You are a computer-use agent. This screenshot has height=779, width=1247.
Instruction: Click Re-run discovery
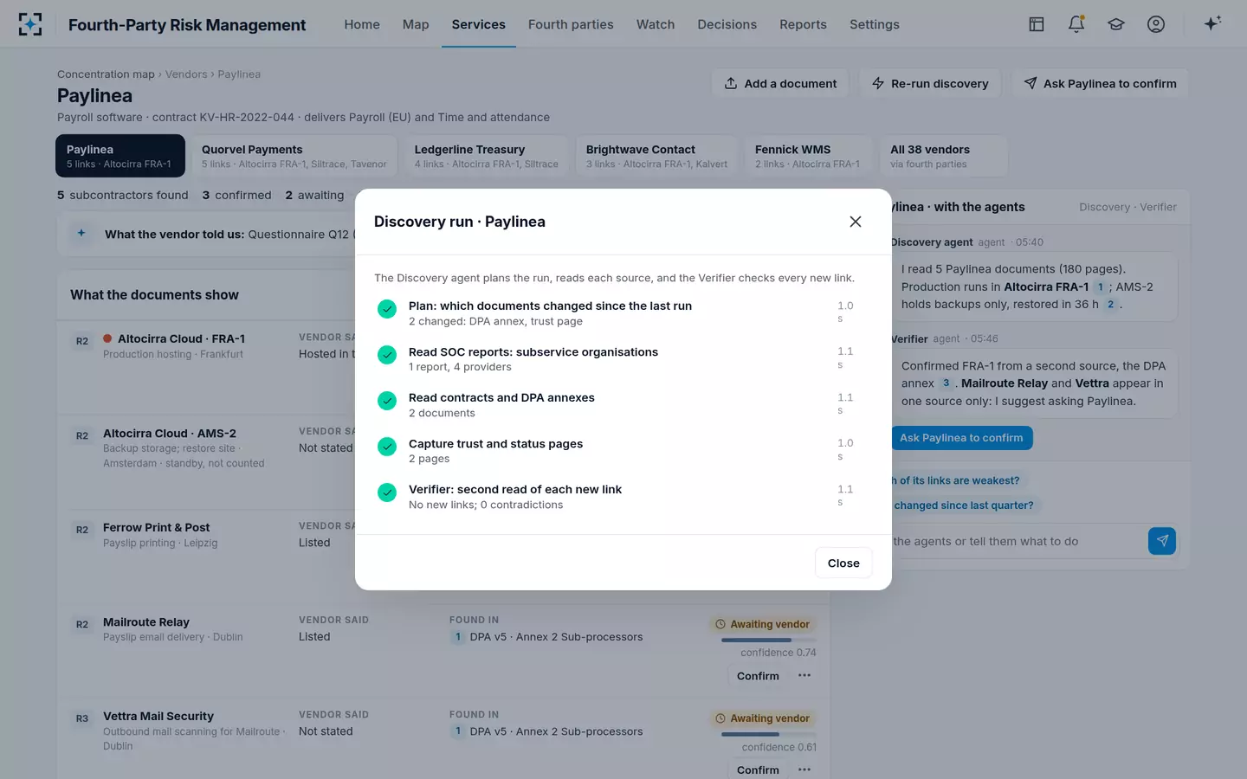tap(930, 83)
